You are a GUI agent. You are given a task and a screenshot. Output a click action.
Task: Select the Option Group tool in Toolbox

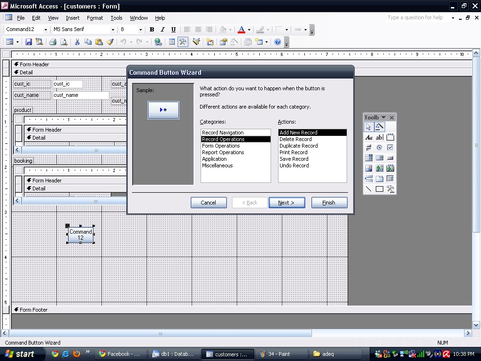[390, 138]
